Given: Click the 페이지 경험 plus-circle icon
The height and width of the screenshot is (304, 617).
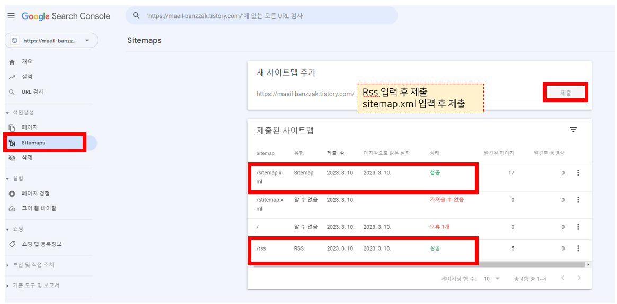Looking at the screenshot, I should pos(12,194).
